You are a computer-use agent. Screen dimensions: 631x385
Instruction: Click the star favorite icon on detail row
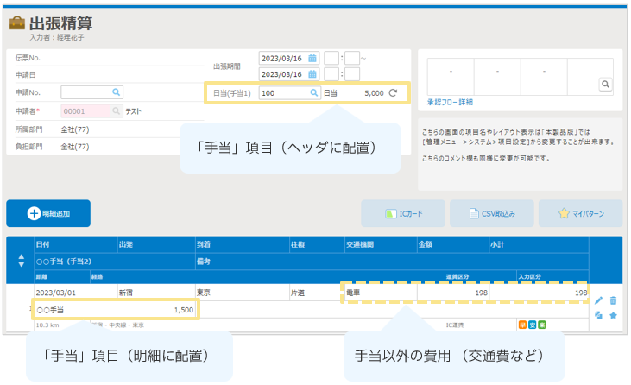613,316
